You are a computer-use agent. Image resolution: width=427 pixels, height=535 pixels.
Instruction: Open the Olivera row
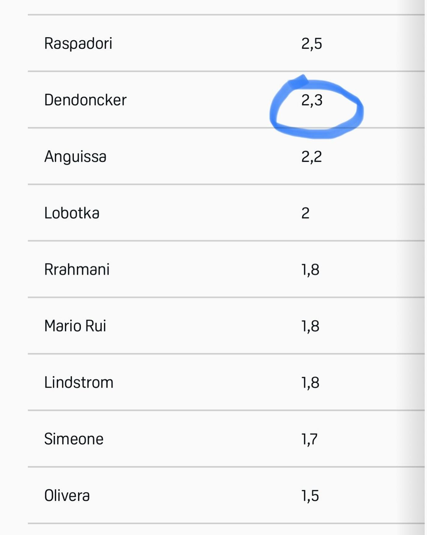(x=226, y=495)
